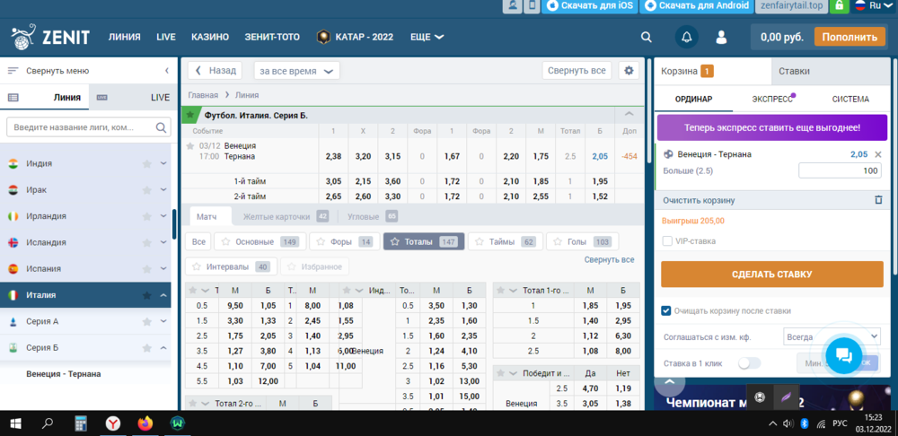Image resolution: width=898 pixels, height=436 pixels.
Task: Click the ZENIT logo
Action: [x=50, y=37]
